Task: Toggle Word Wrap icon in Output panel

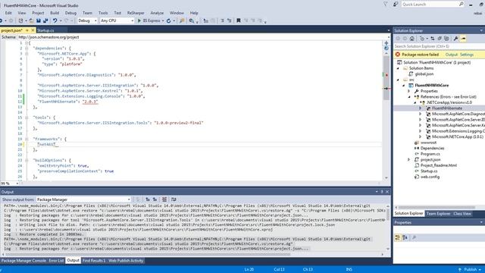Action: coord(174,199)
